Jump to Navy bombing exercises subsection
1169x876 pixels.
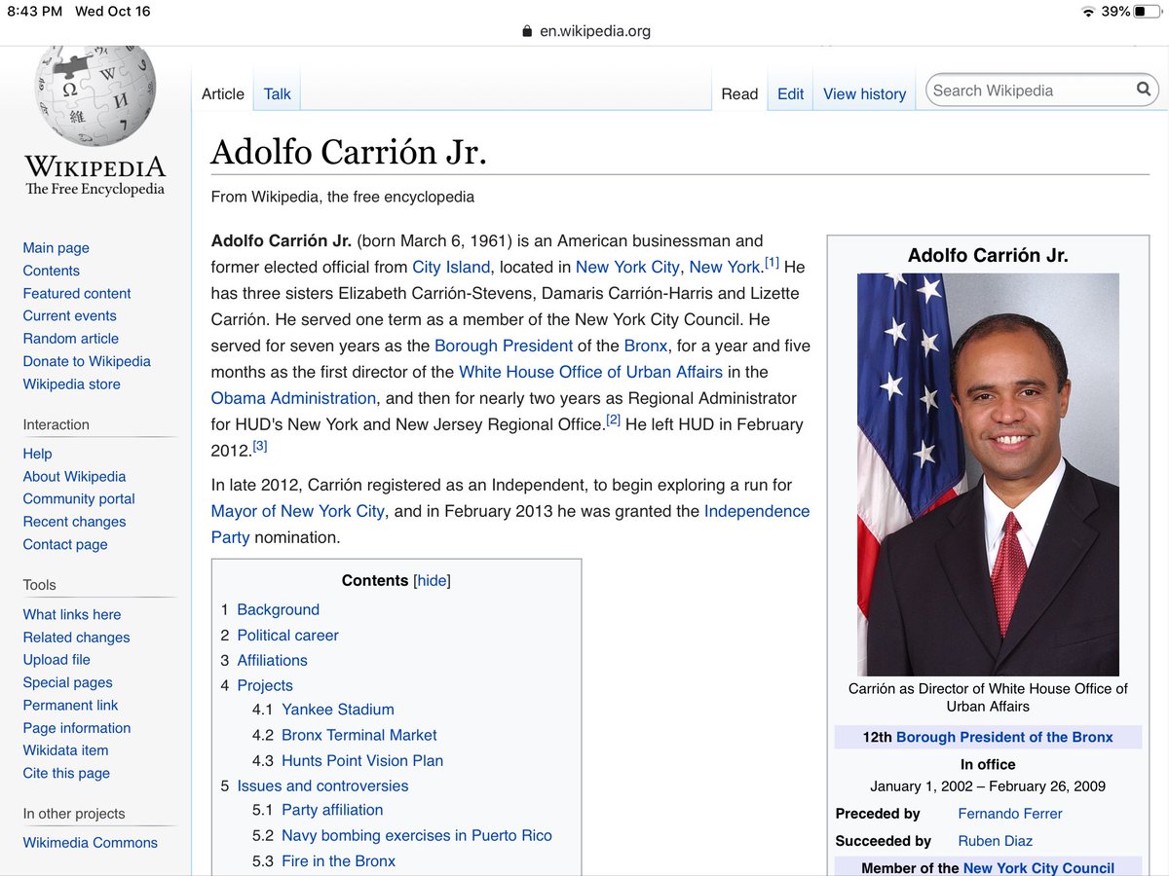(416, 835)
